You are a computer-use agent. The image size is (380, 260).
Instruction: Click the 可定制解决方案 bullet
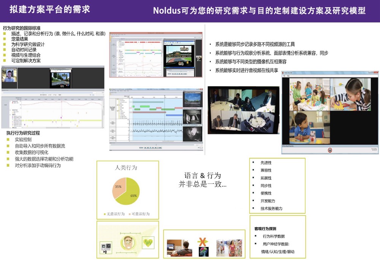pyautogui.click(x=26, y=61)
